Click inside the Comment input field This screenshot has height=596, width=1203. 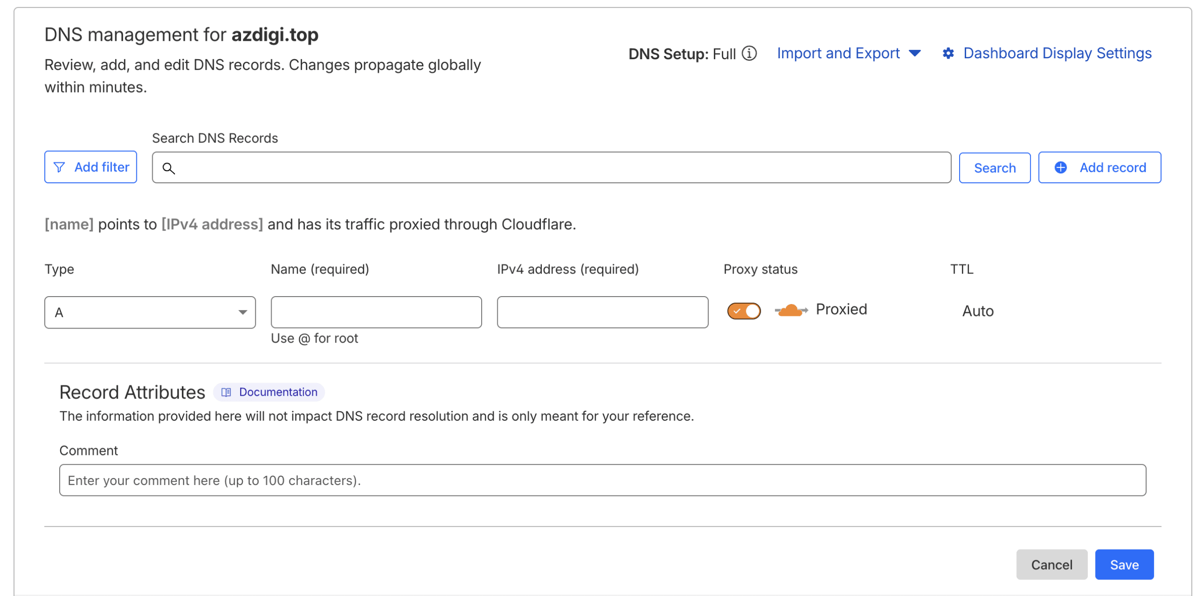[602, 480]
